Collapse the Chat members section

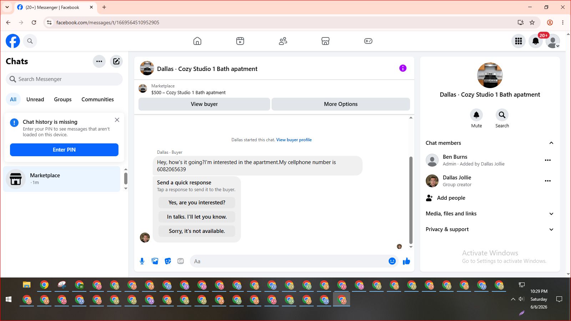pyautogui.click(x=551, y=143)
